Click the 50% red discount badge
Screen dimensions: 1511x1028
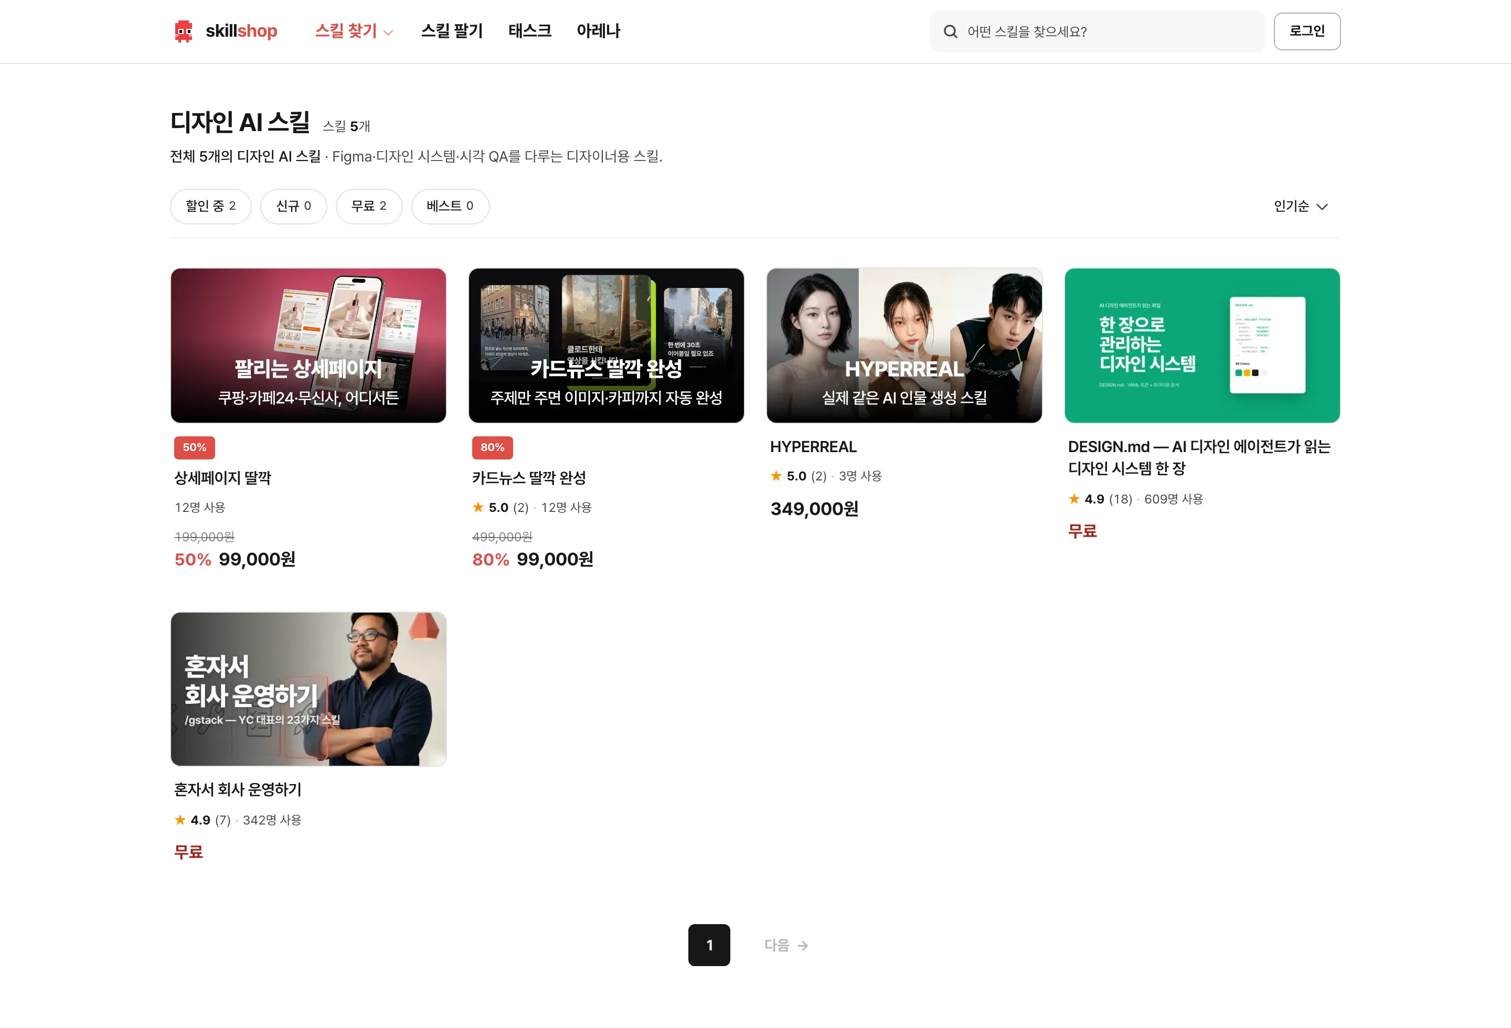point(195,447)
